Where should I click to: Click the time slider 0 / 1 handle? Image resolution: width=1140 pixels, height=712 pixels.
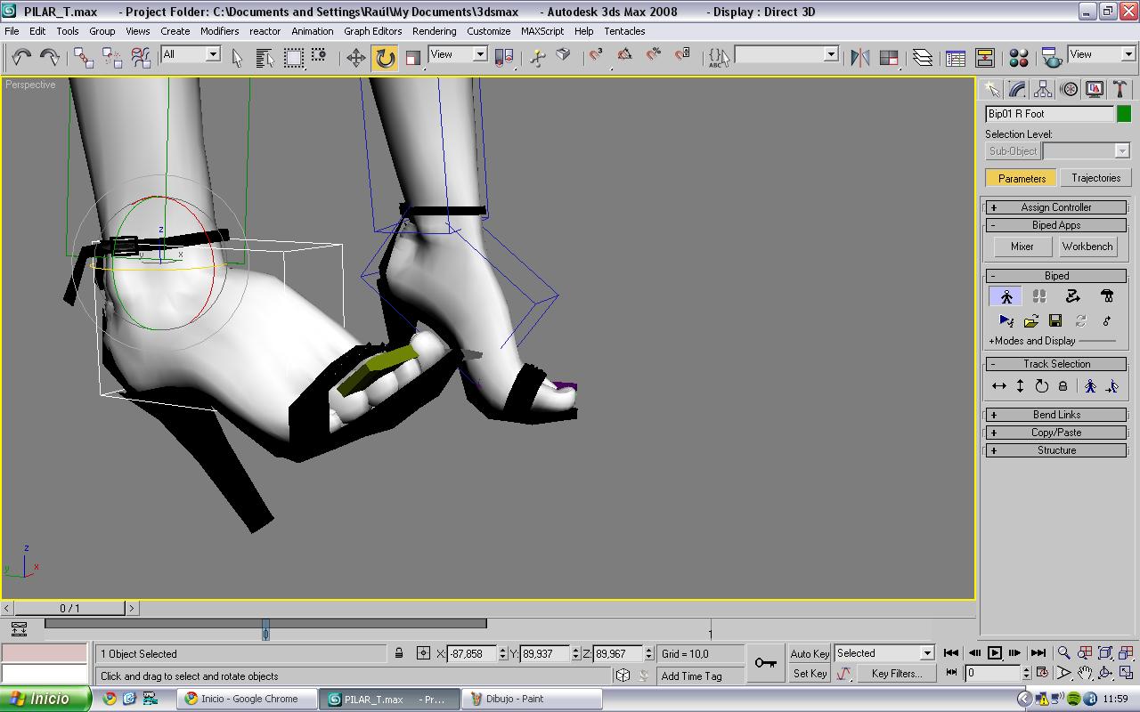[69, 609]
